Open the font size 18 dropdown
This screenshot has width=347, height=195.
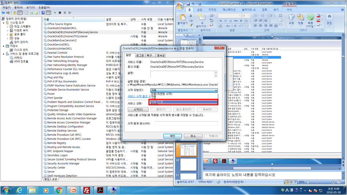[x=249, y=16]
